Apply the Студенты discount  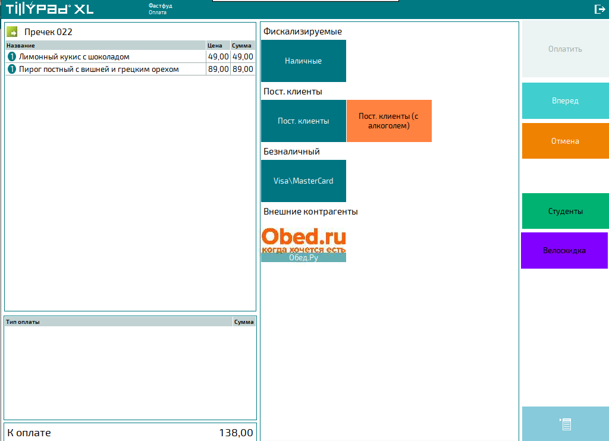coord(565,211)
